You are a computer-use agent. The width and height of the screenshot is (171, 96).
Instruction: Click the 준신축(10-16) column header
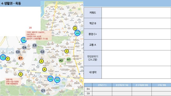pos(122,85)
